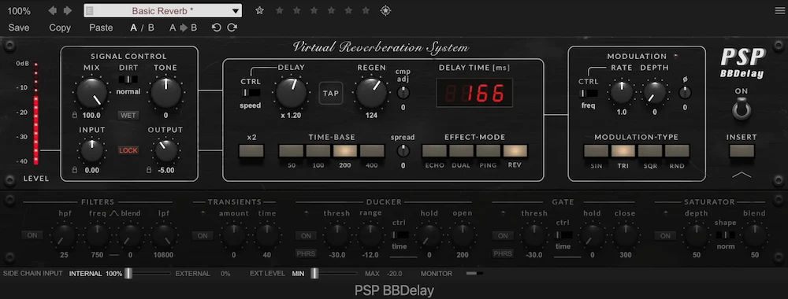This screenshot has width=788, height=299.
Task: Click the DELAY knob
Action: [x=292, y=94]
